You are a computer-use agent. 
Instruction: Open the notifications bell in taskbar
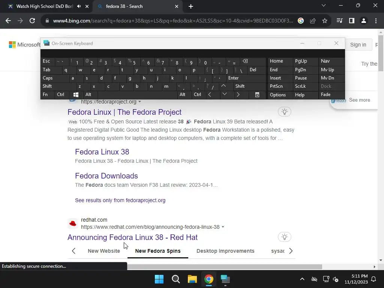(374, 279)
